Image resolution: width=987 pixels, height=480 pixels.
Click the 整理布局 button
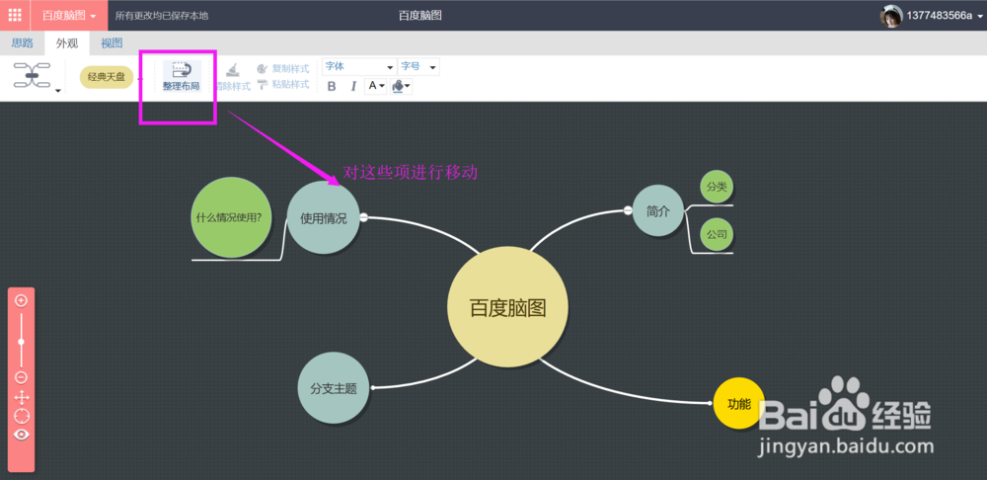(x=182, y=77)
